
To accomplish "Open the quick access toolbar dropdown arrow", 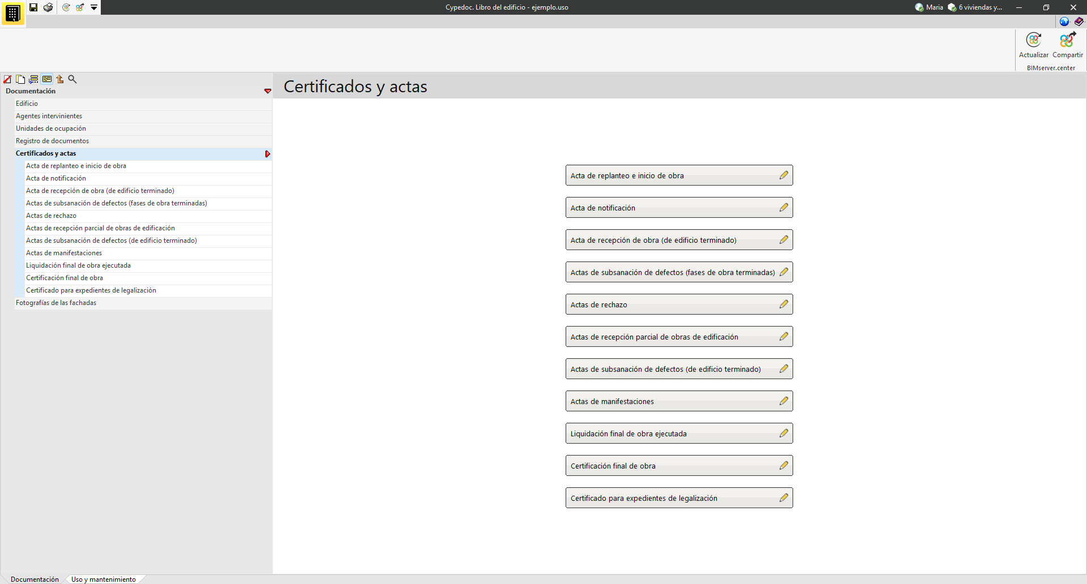I will click(94, 7).
